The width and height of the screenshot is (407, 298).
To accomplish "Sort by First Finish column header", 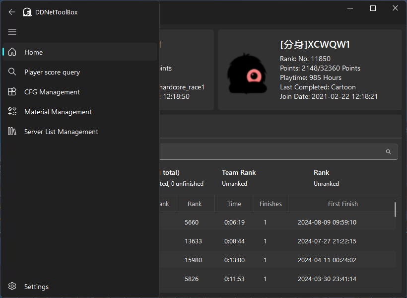I will tap(342, 204).
